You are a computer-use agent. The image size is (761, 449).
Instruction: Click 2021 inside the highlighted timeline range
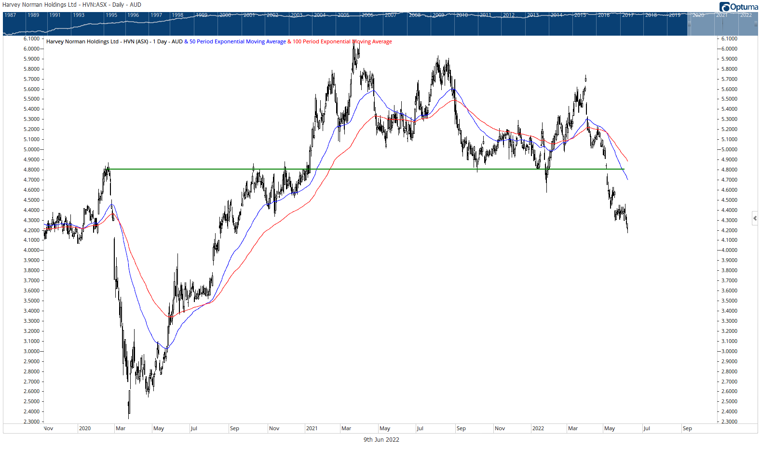click(x=721, y=15)
